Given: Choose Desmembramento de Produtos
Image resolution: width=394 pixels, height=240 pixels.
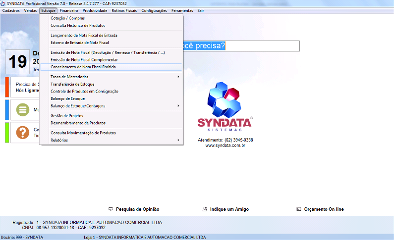Looking at the screenshot, I should 111,123.
